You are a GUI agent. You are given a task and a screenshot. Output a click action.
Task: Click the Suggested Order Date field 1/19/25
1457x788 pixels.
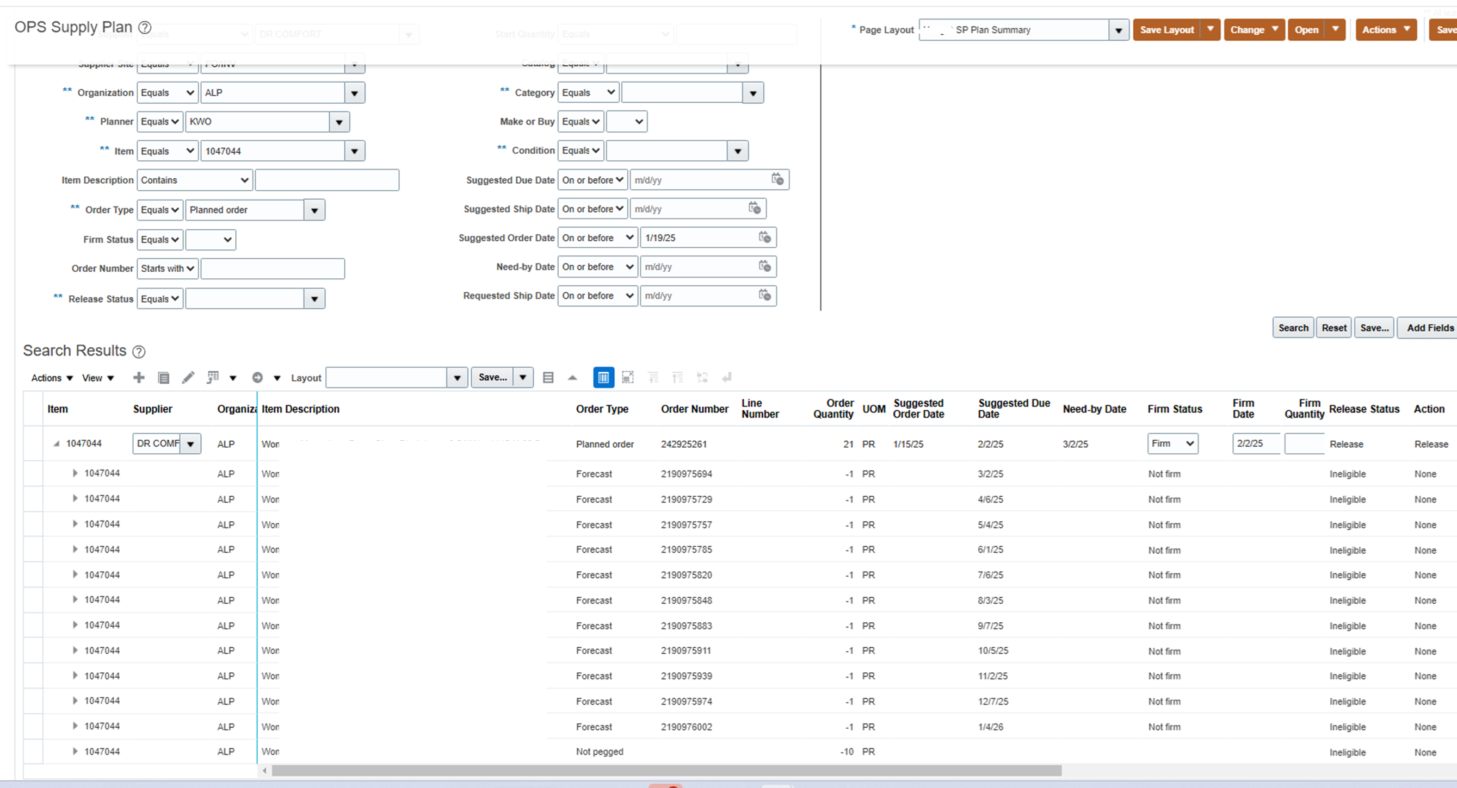[699, 238]
